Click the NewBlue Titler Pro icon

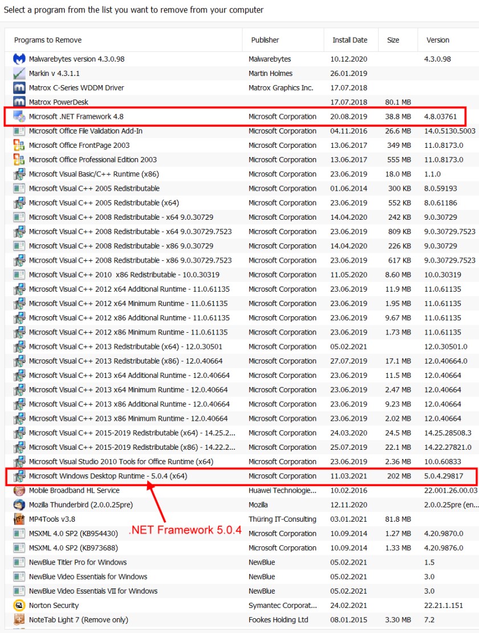coord(19,562)
